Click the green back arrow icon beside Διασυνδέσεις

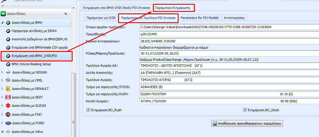tap(3, 14)
